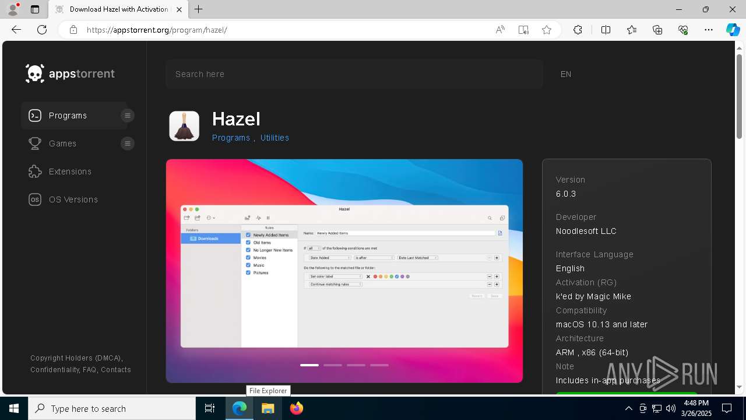The height and width of the screenshot is (420, 746).
Task: Add this page to favorites star
Action: point(547,30)
